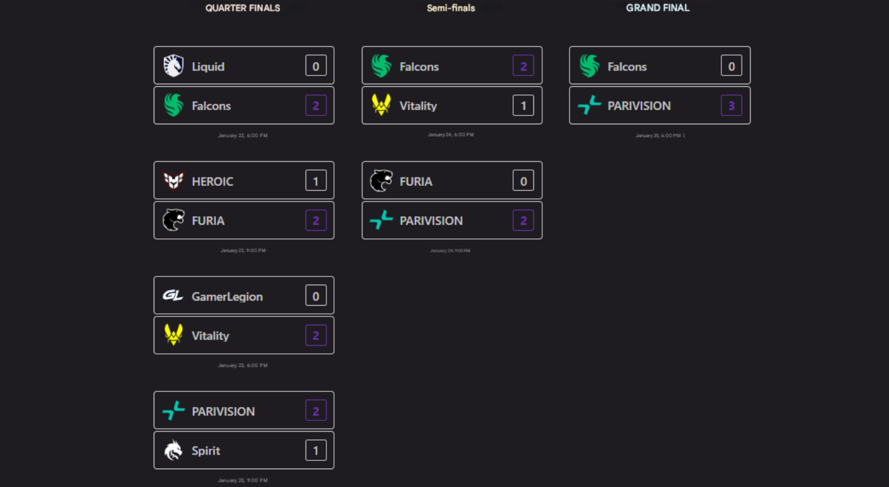Viewport: 889px width, 487px height.
Task: Open the HEROIC team row
Action: (x=244, y=181)
